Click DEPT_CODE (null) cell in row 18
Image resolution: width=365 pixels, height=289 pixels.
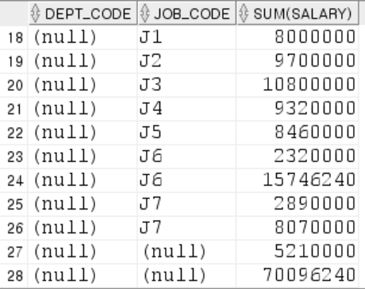point(83,37)
